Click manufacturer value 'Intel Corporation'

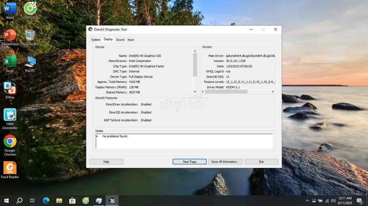[140, 61]
